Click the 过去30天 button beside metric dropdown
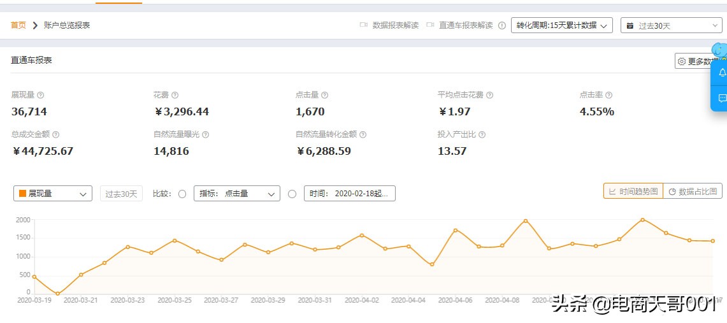Image resolution: width=727 pixels, height=323 pixels. (122, 194)
